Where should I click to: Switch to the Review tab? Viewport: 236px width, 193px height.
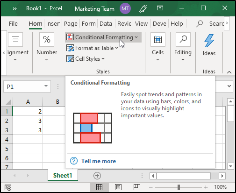[x=124, y=24]
